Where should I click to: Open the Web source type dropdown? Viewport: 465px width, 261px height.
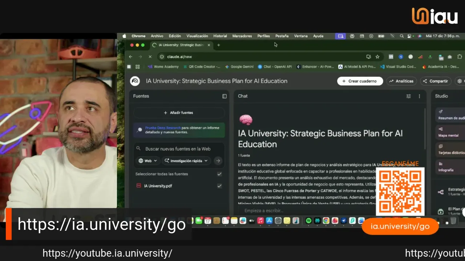tap(148, 161)
